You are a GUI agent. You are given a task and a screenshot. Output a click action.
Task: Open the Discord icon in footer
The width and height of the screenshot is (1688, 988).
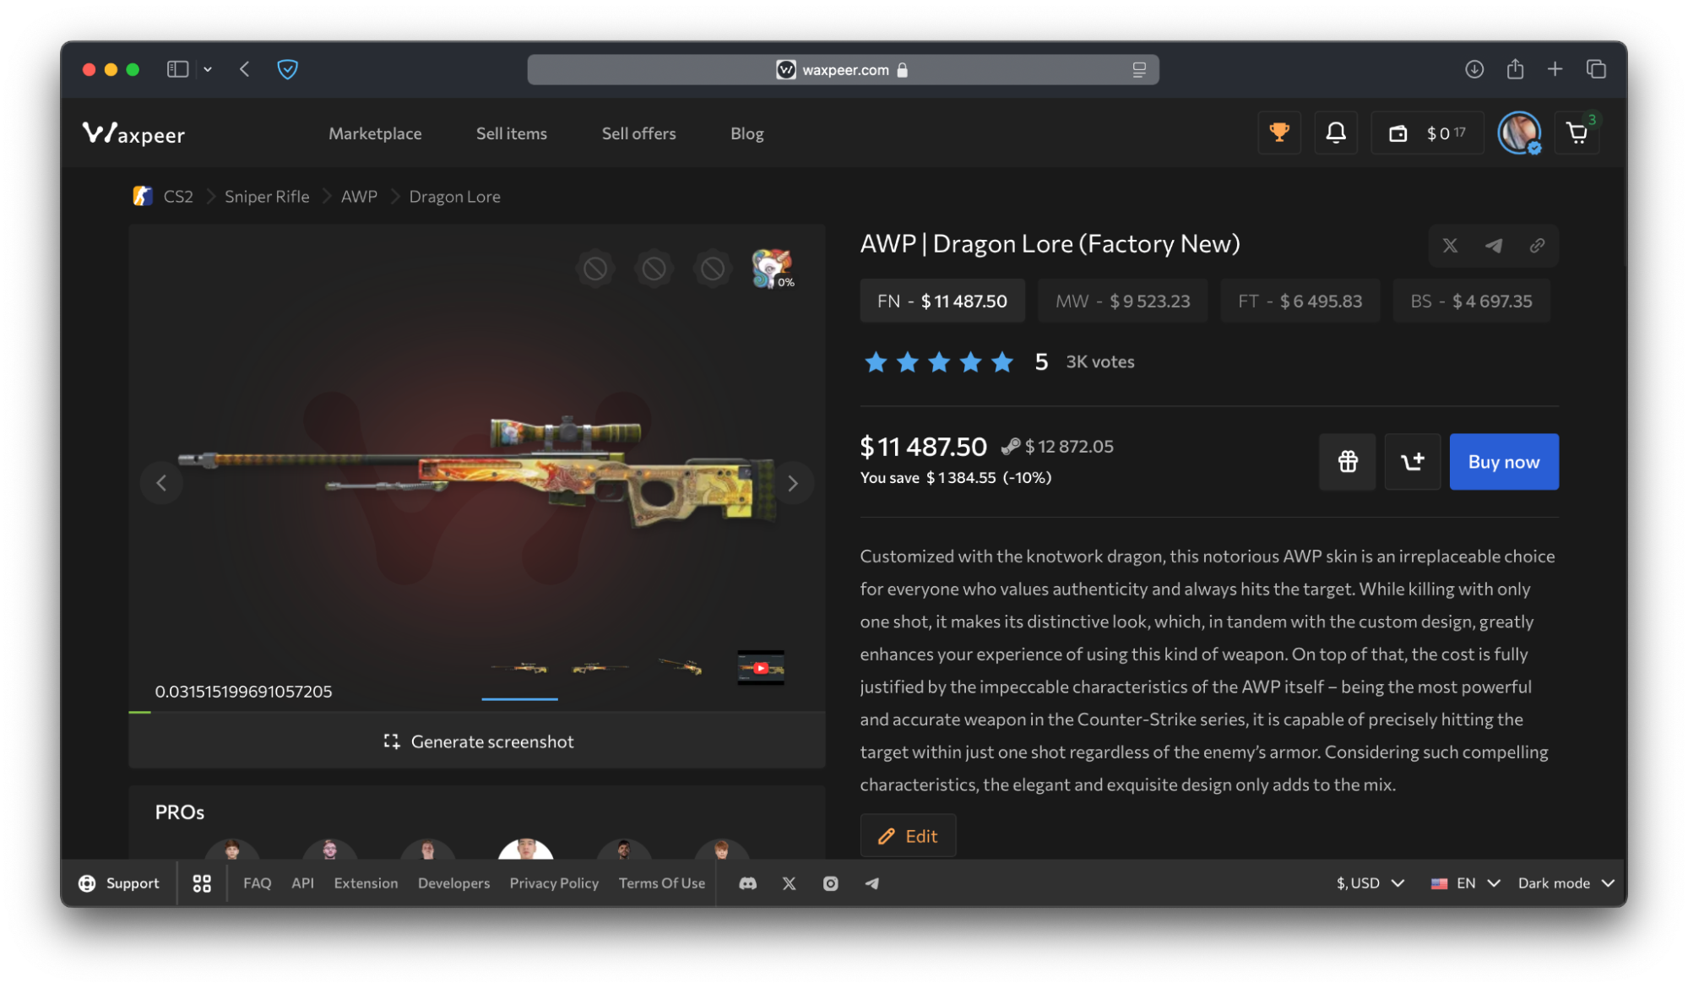point(747,883)
